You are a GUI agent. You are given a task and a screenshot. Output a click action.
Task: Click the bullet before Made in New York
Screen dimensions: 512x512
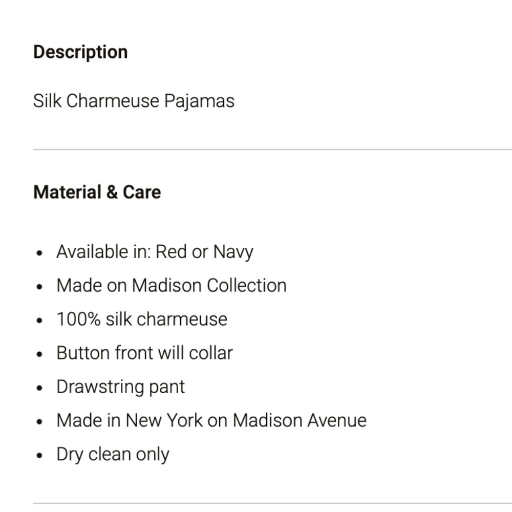(x=39, y=421)
